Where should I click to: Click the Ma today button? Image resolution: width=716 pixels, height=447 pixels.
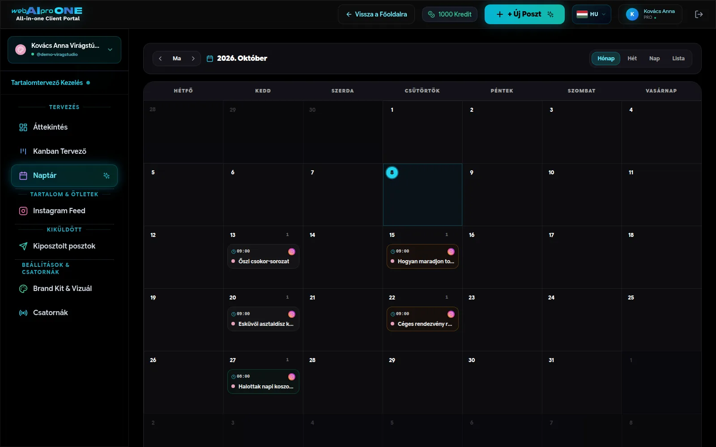point(177,59)
